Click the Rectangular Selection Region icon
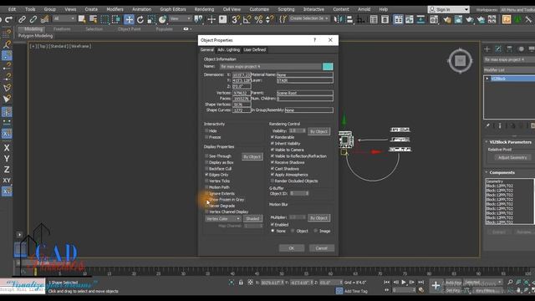535x301 pixels. [x=104, y=19]
